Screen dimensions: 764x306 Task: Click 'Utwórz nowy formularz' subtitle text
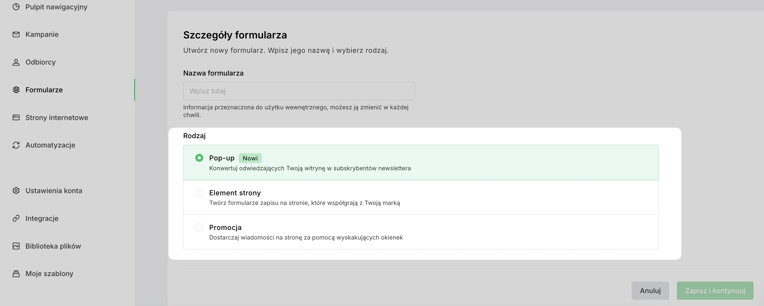tap(224, 50)
